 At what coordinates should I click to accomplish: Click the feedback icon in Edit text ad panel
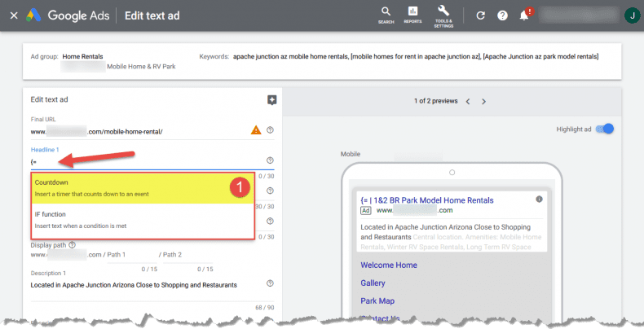271,100
